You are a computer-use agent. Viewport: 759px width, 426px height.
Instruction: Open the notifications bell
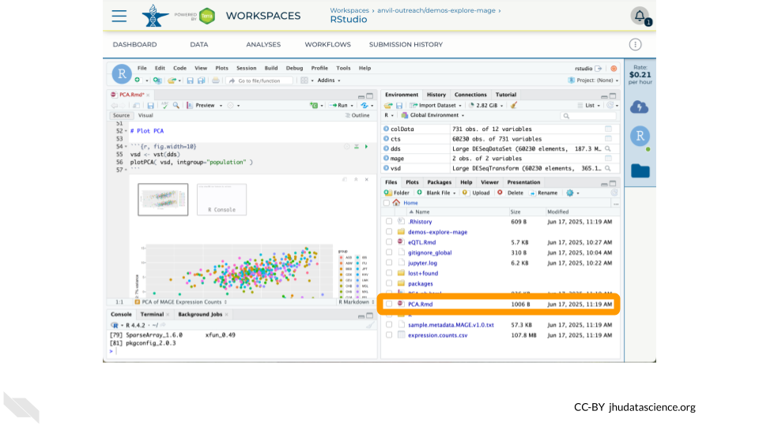[640, 16]
